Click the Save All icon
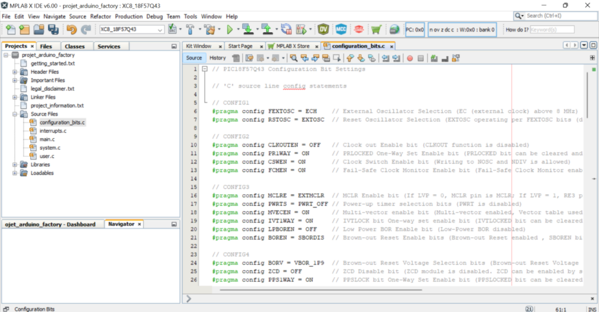Screen dimensions: 599x312 (53, 29)
